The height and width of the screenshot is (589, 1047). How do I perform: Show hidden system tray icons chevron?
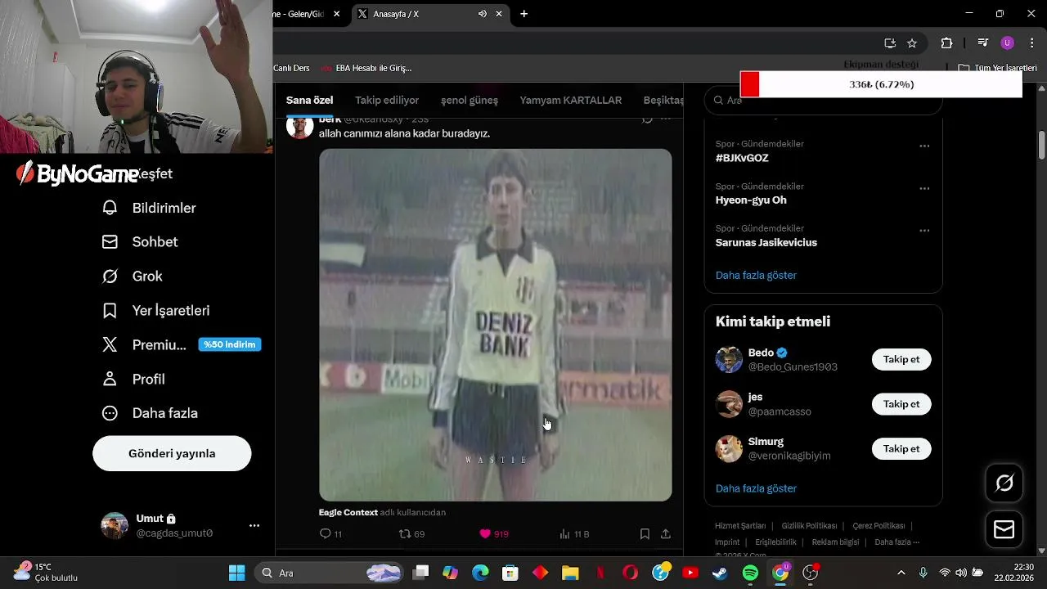(901, 573)
